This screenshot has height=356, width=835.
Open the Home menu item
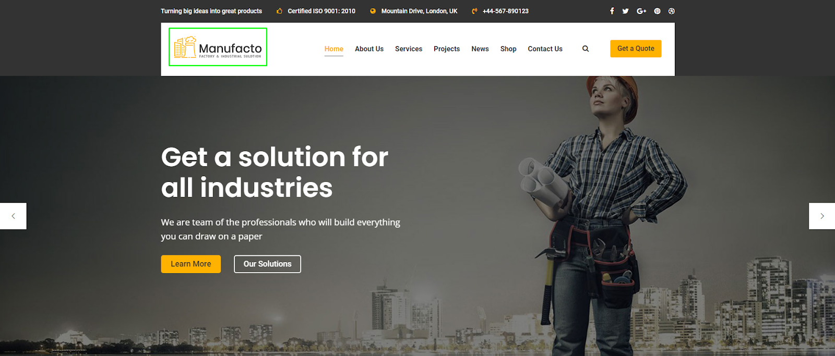tap(334, 49)
